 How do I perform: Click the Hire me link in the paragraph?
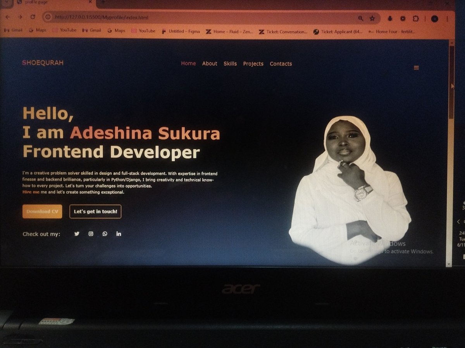30,192
